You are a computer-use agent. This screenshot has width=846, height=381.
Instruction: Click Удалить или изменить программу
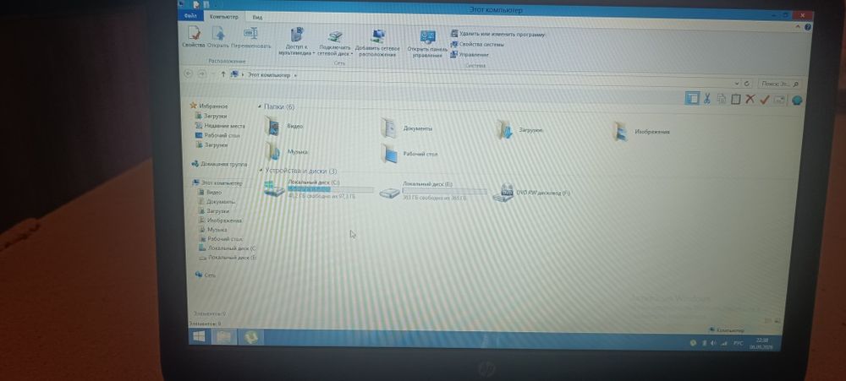[x=498, y=35]
